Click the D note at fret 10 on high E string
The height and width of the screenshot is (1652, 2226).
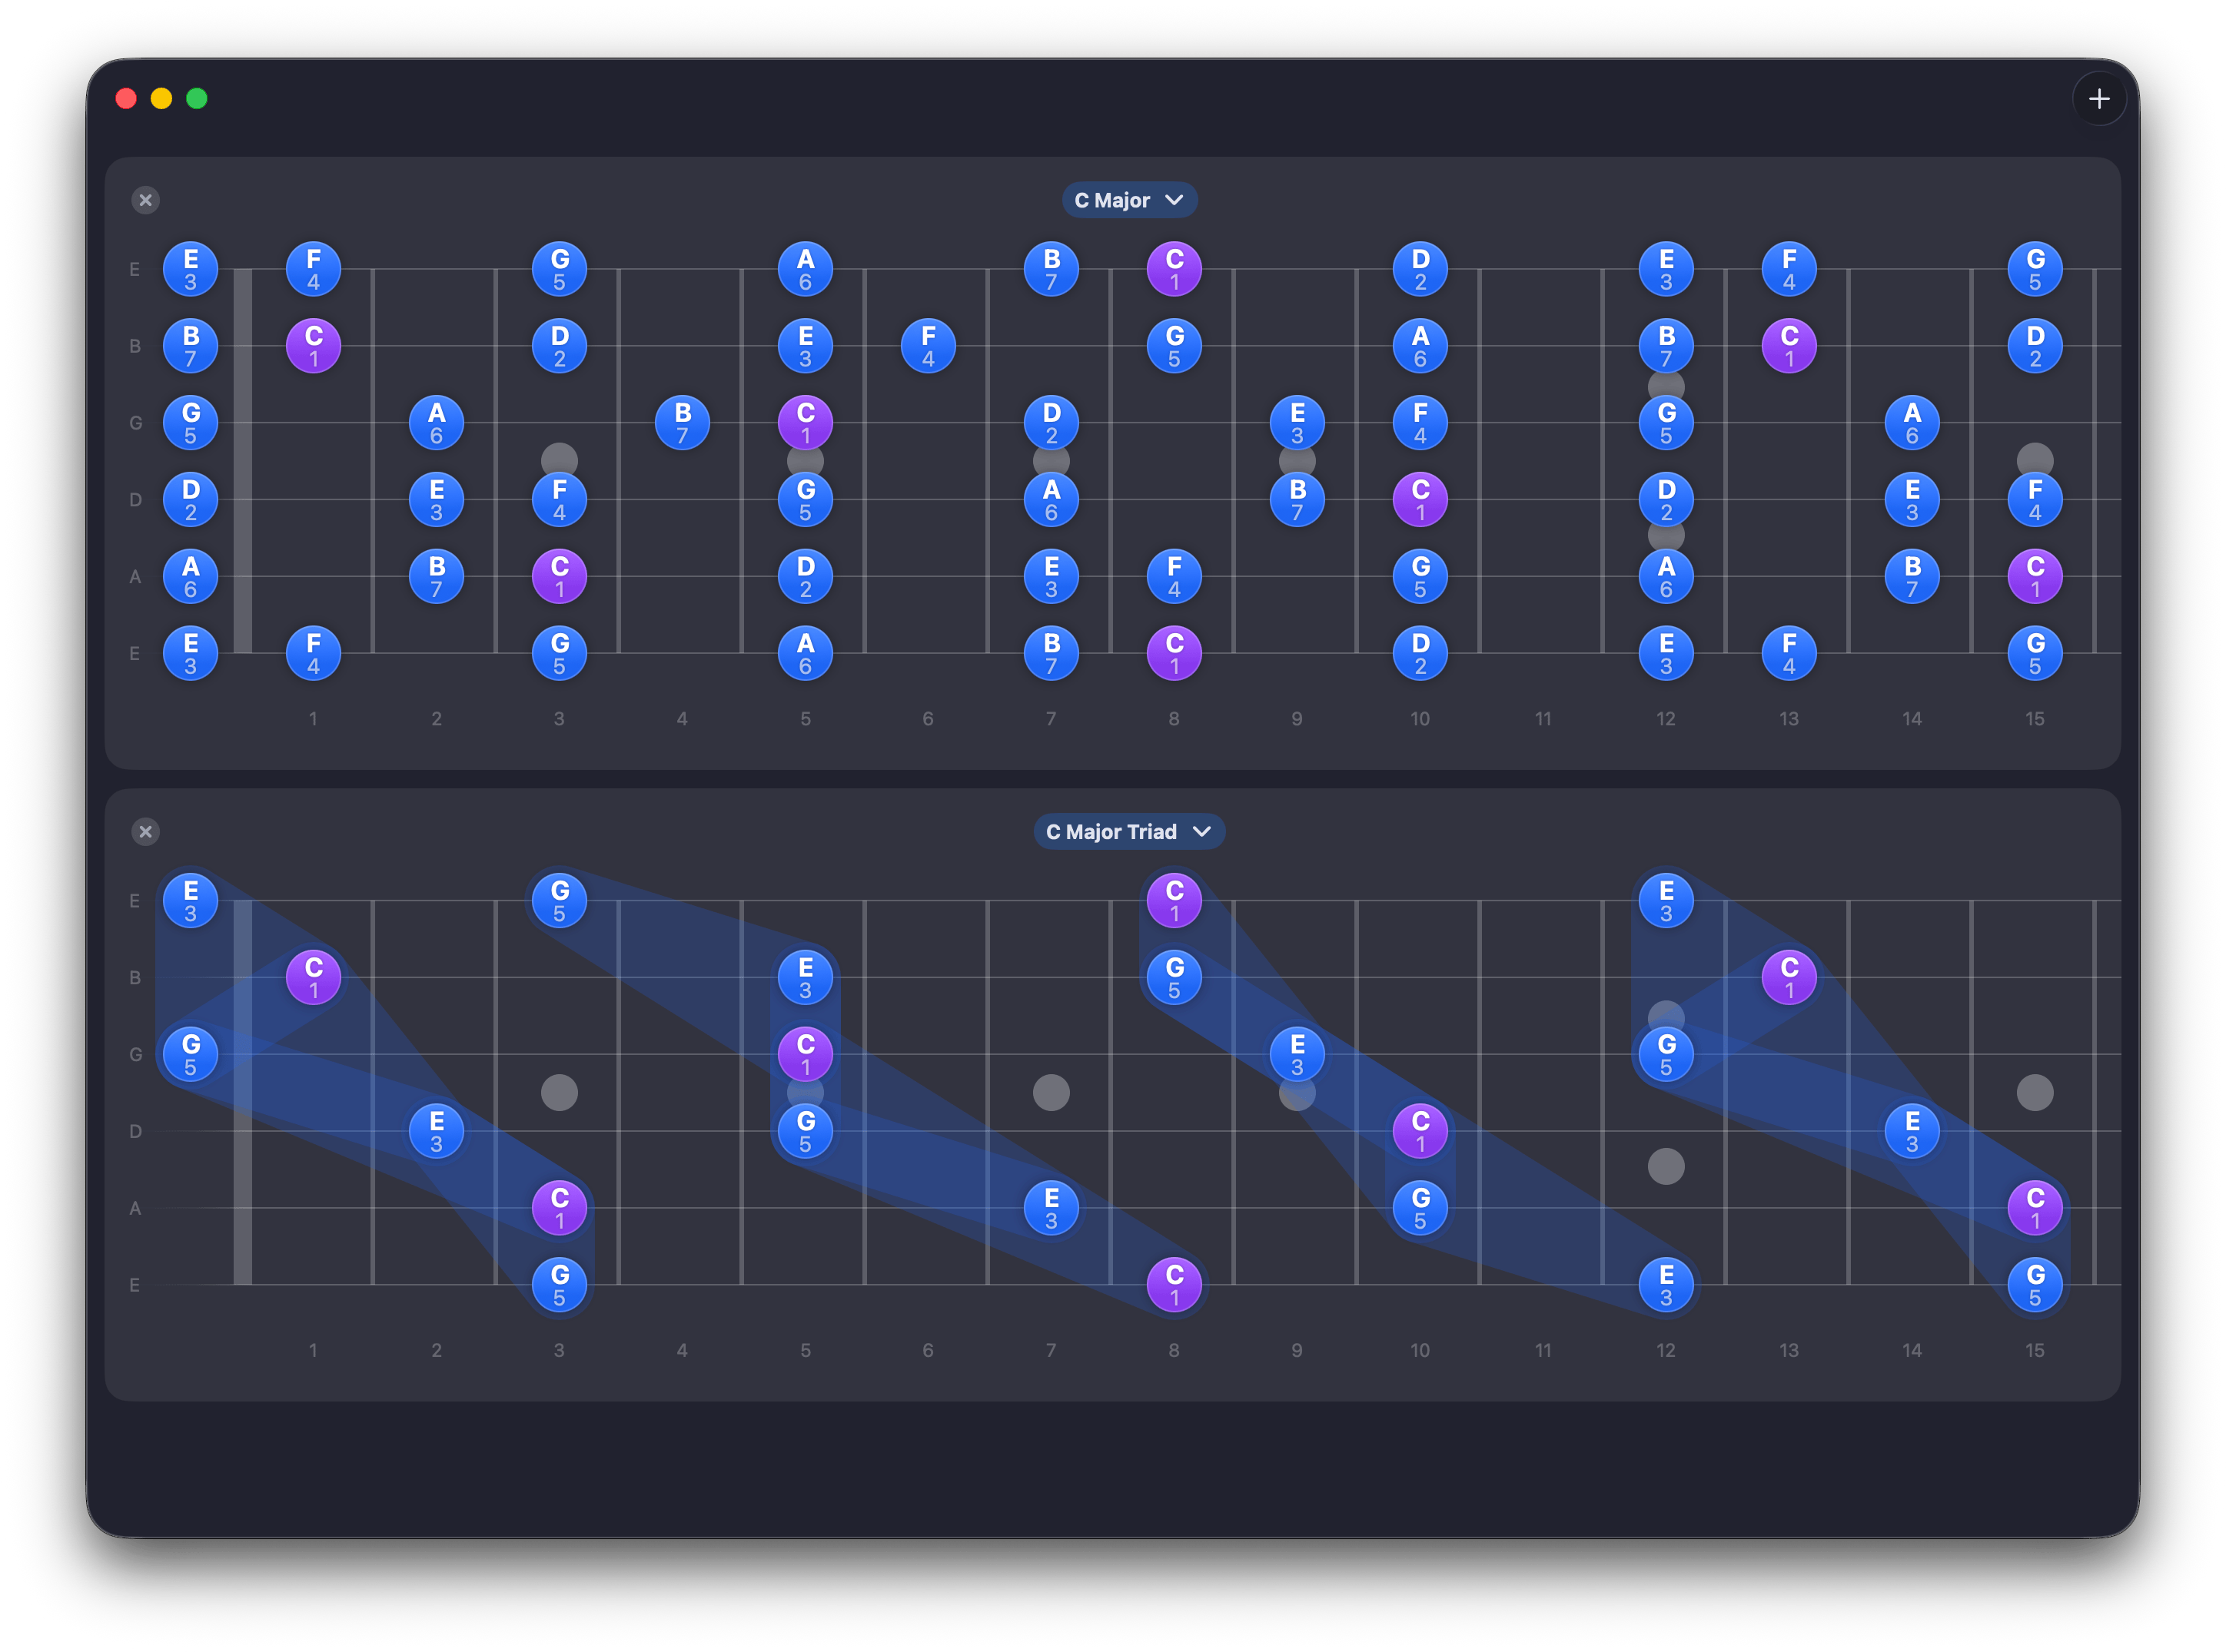1420,268
